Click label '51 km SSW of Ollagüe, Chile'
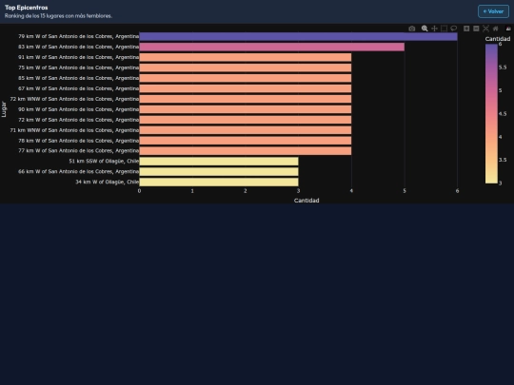This screenshot has width=514, height=385. coord(104,161)
